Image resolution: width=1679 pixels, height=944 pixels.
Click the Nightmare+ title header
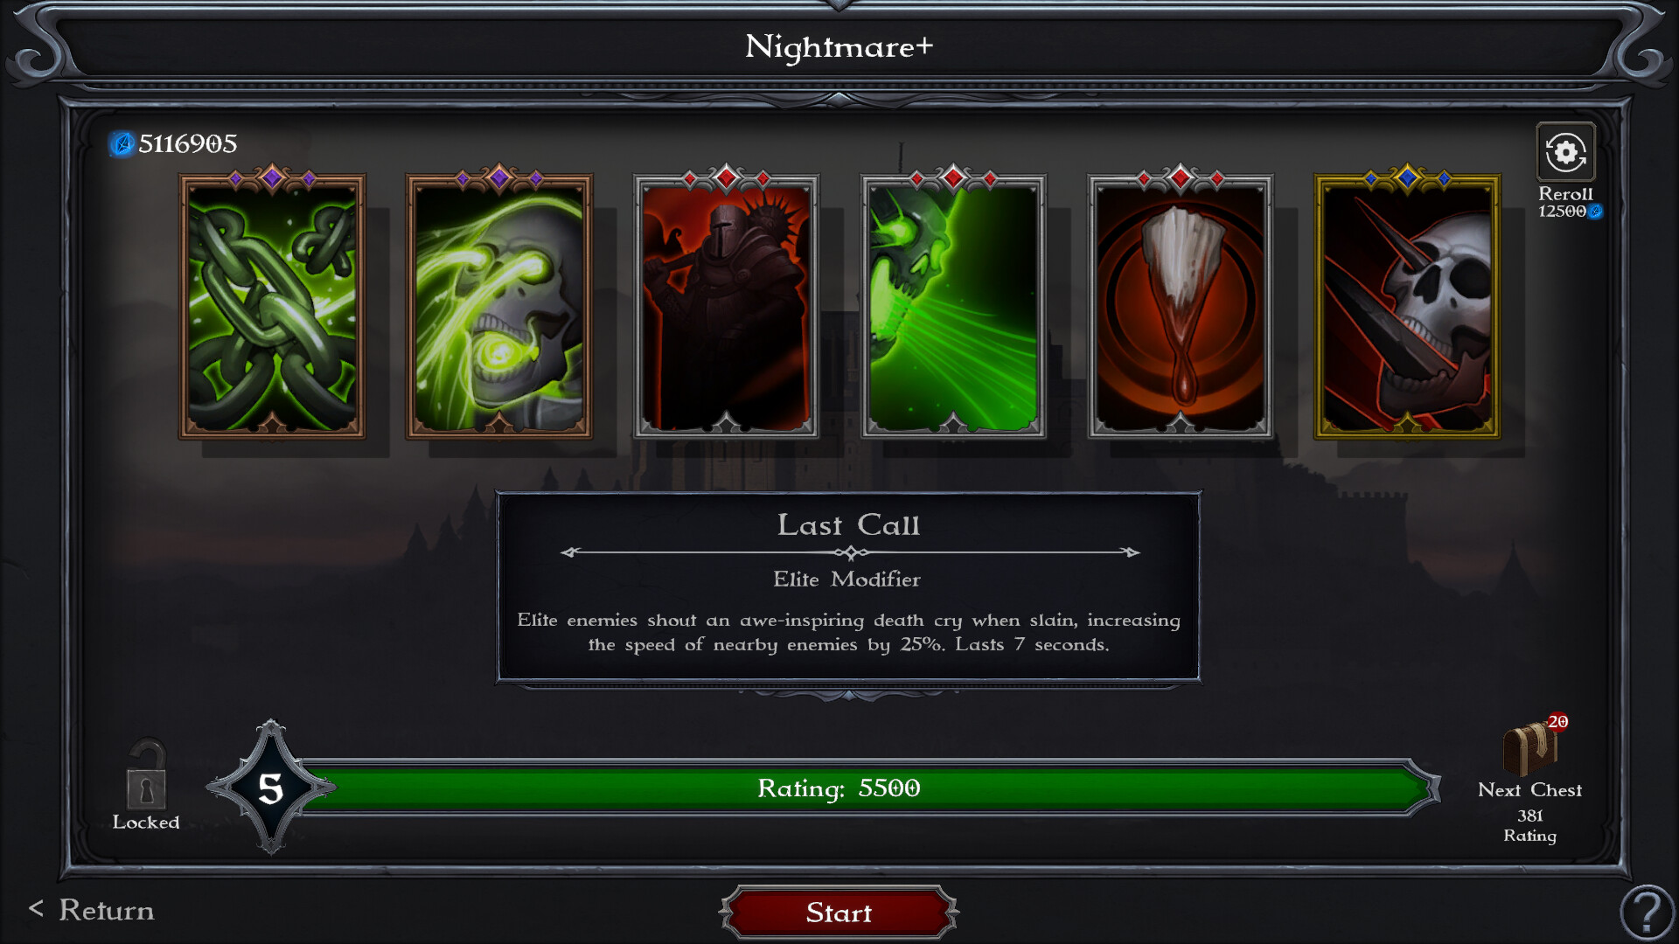(x=839, y=46)
